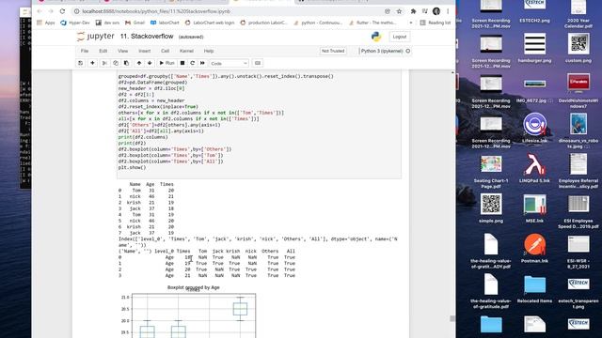602x338 pixels.
Task: Select IMG_6672.jpg desktop file
Action: click(x=534, y=91)
